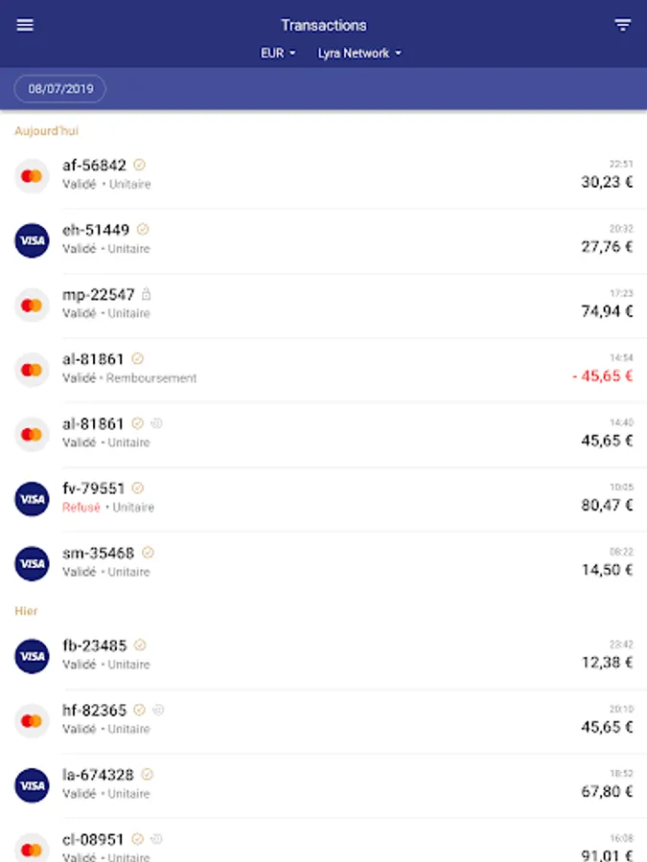Image resolution: width=647 pixels, height=862 pixels.
Task: Tap Visa logo of transaction sm-35468
Action: [32, 564]
